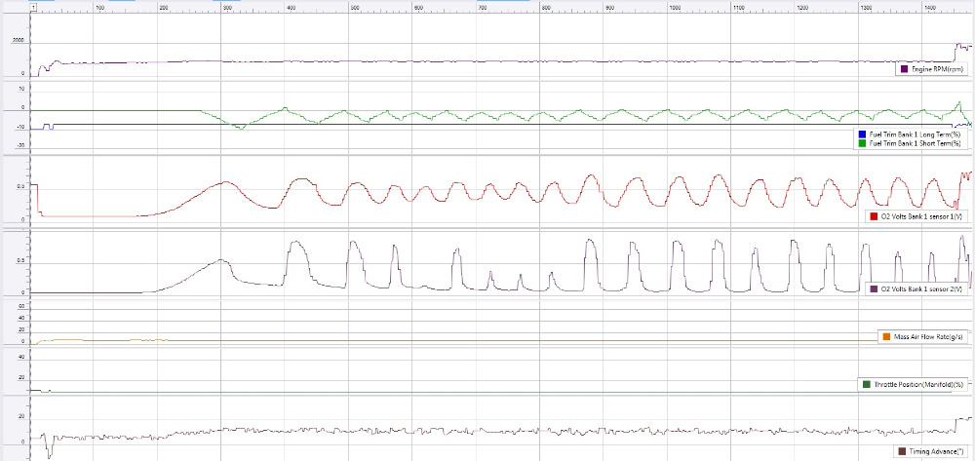Click the green Short Term fuel trim swatch
975x461 pixels.
(861, 143)
